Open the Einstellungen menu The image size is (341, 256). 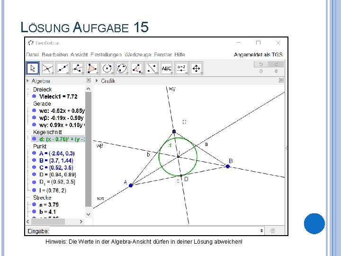(106, 55)
